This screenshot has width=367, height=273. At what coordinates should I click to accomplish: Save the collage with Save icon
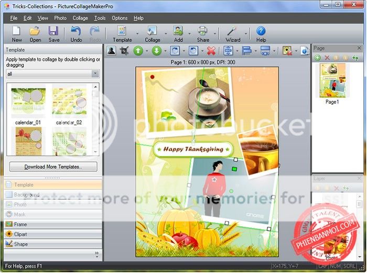pyautogui.click(x=53, y=34)
